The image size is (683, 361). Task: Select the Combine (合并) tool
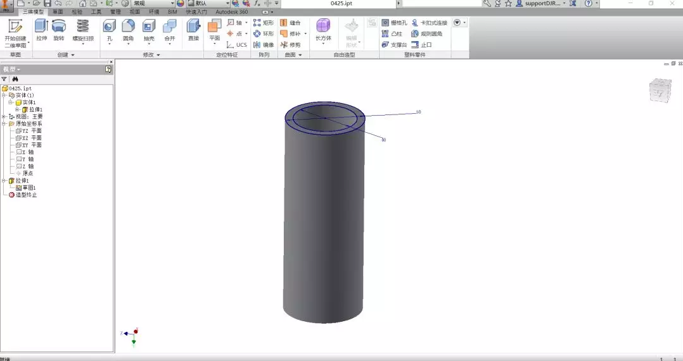tap(169, 30)
